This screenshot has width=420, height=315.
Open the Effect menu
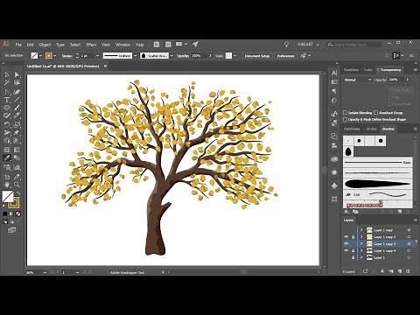[x=91, y=45]
